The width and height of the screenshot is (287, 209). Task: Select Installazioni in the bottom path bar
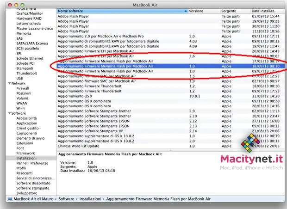(90, 199)
